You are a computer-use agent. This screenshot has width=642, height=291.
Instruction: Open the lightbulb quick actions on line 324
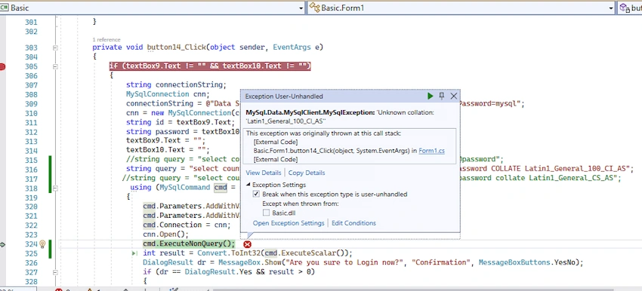click(x=42, y=244)
